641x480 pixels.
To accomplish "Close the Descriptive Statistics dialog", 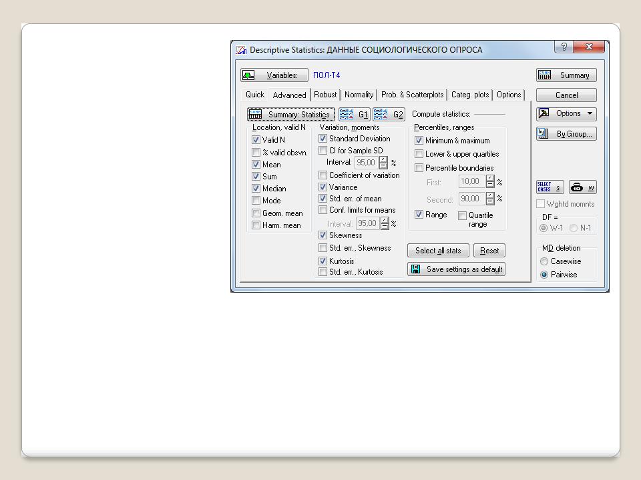I will [x=589, y=47].
